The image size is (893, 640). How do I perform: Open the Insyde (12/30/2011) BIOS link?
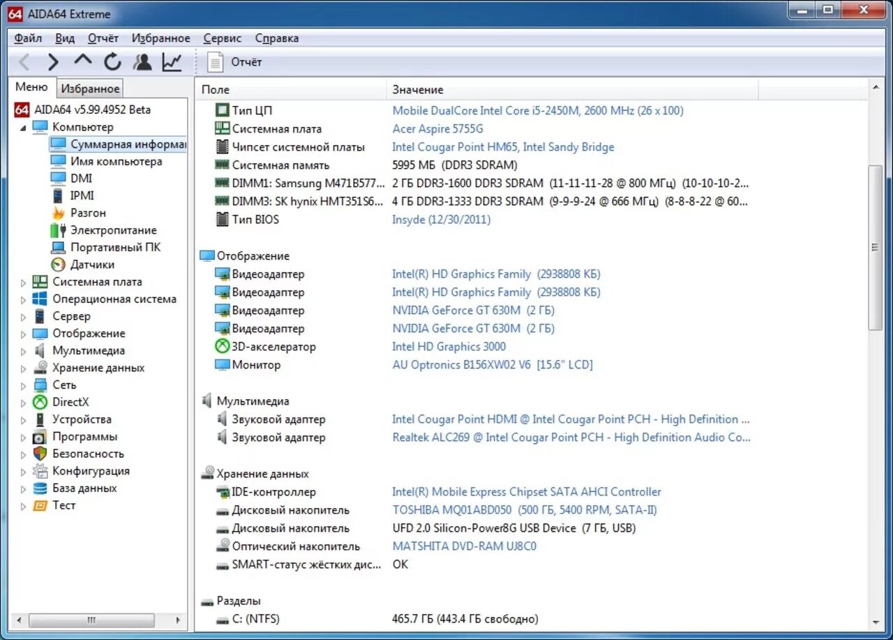click(441, 219)
